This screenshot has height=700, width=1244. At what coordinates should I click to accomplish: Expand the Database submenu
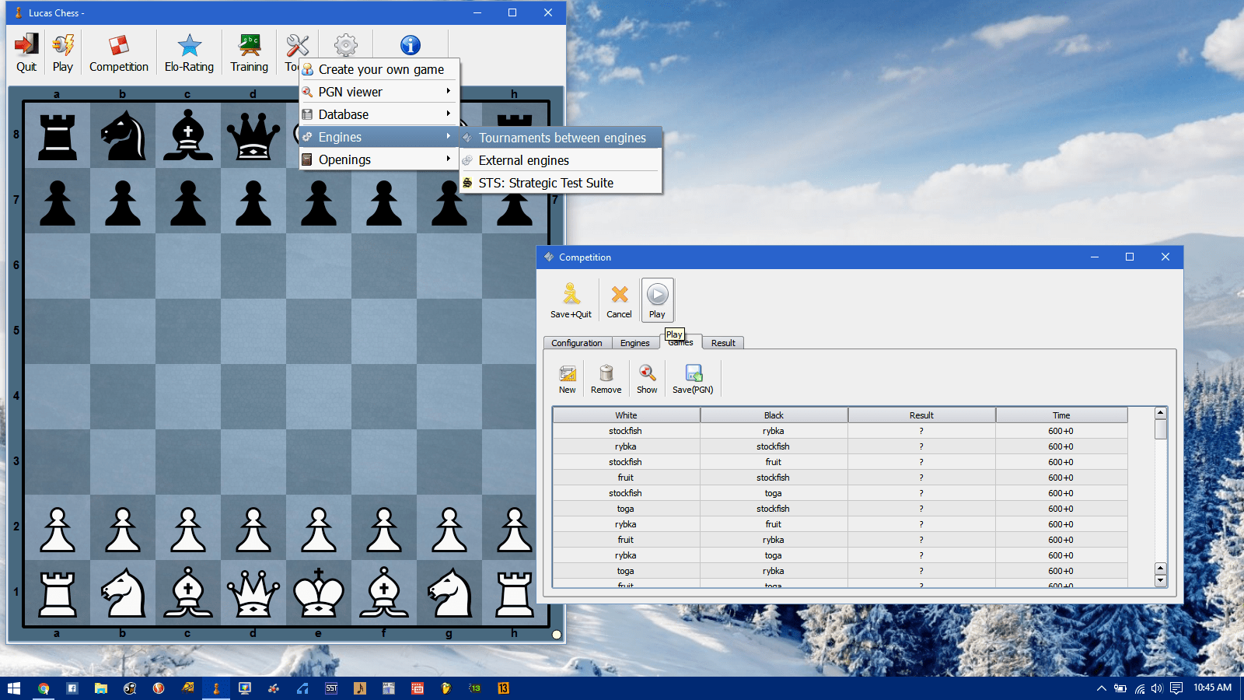pyautogui.click(x=379, y=114)
